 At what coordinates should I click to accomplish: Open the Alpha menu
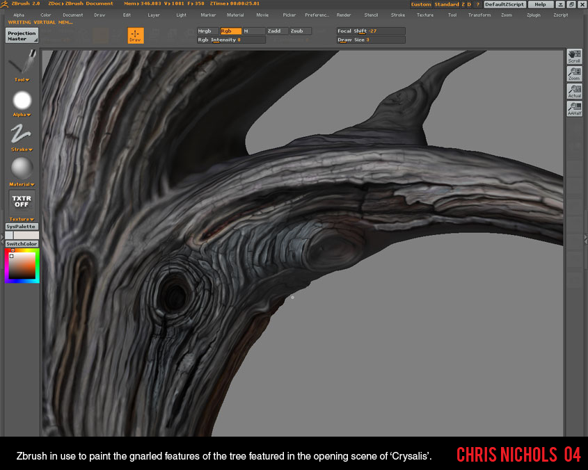19,15
